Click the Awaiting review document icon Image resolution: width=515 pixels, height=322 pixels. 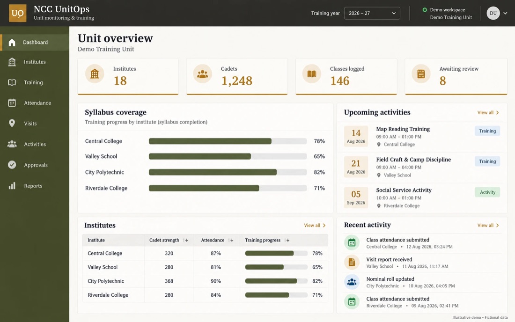[x=421, y=74]
